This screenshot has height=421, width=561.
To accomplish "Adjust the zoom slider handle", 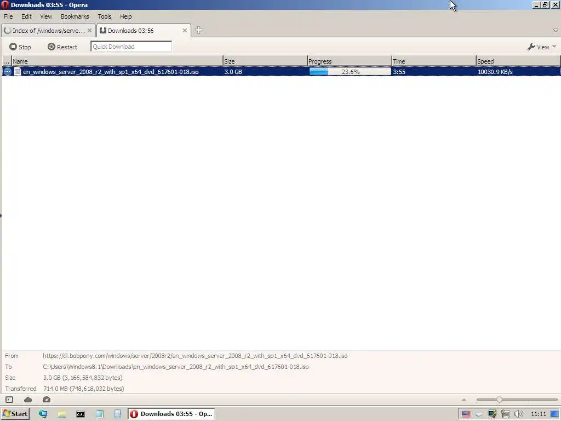I will 499,400.
